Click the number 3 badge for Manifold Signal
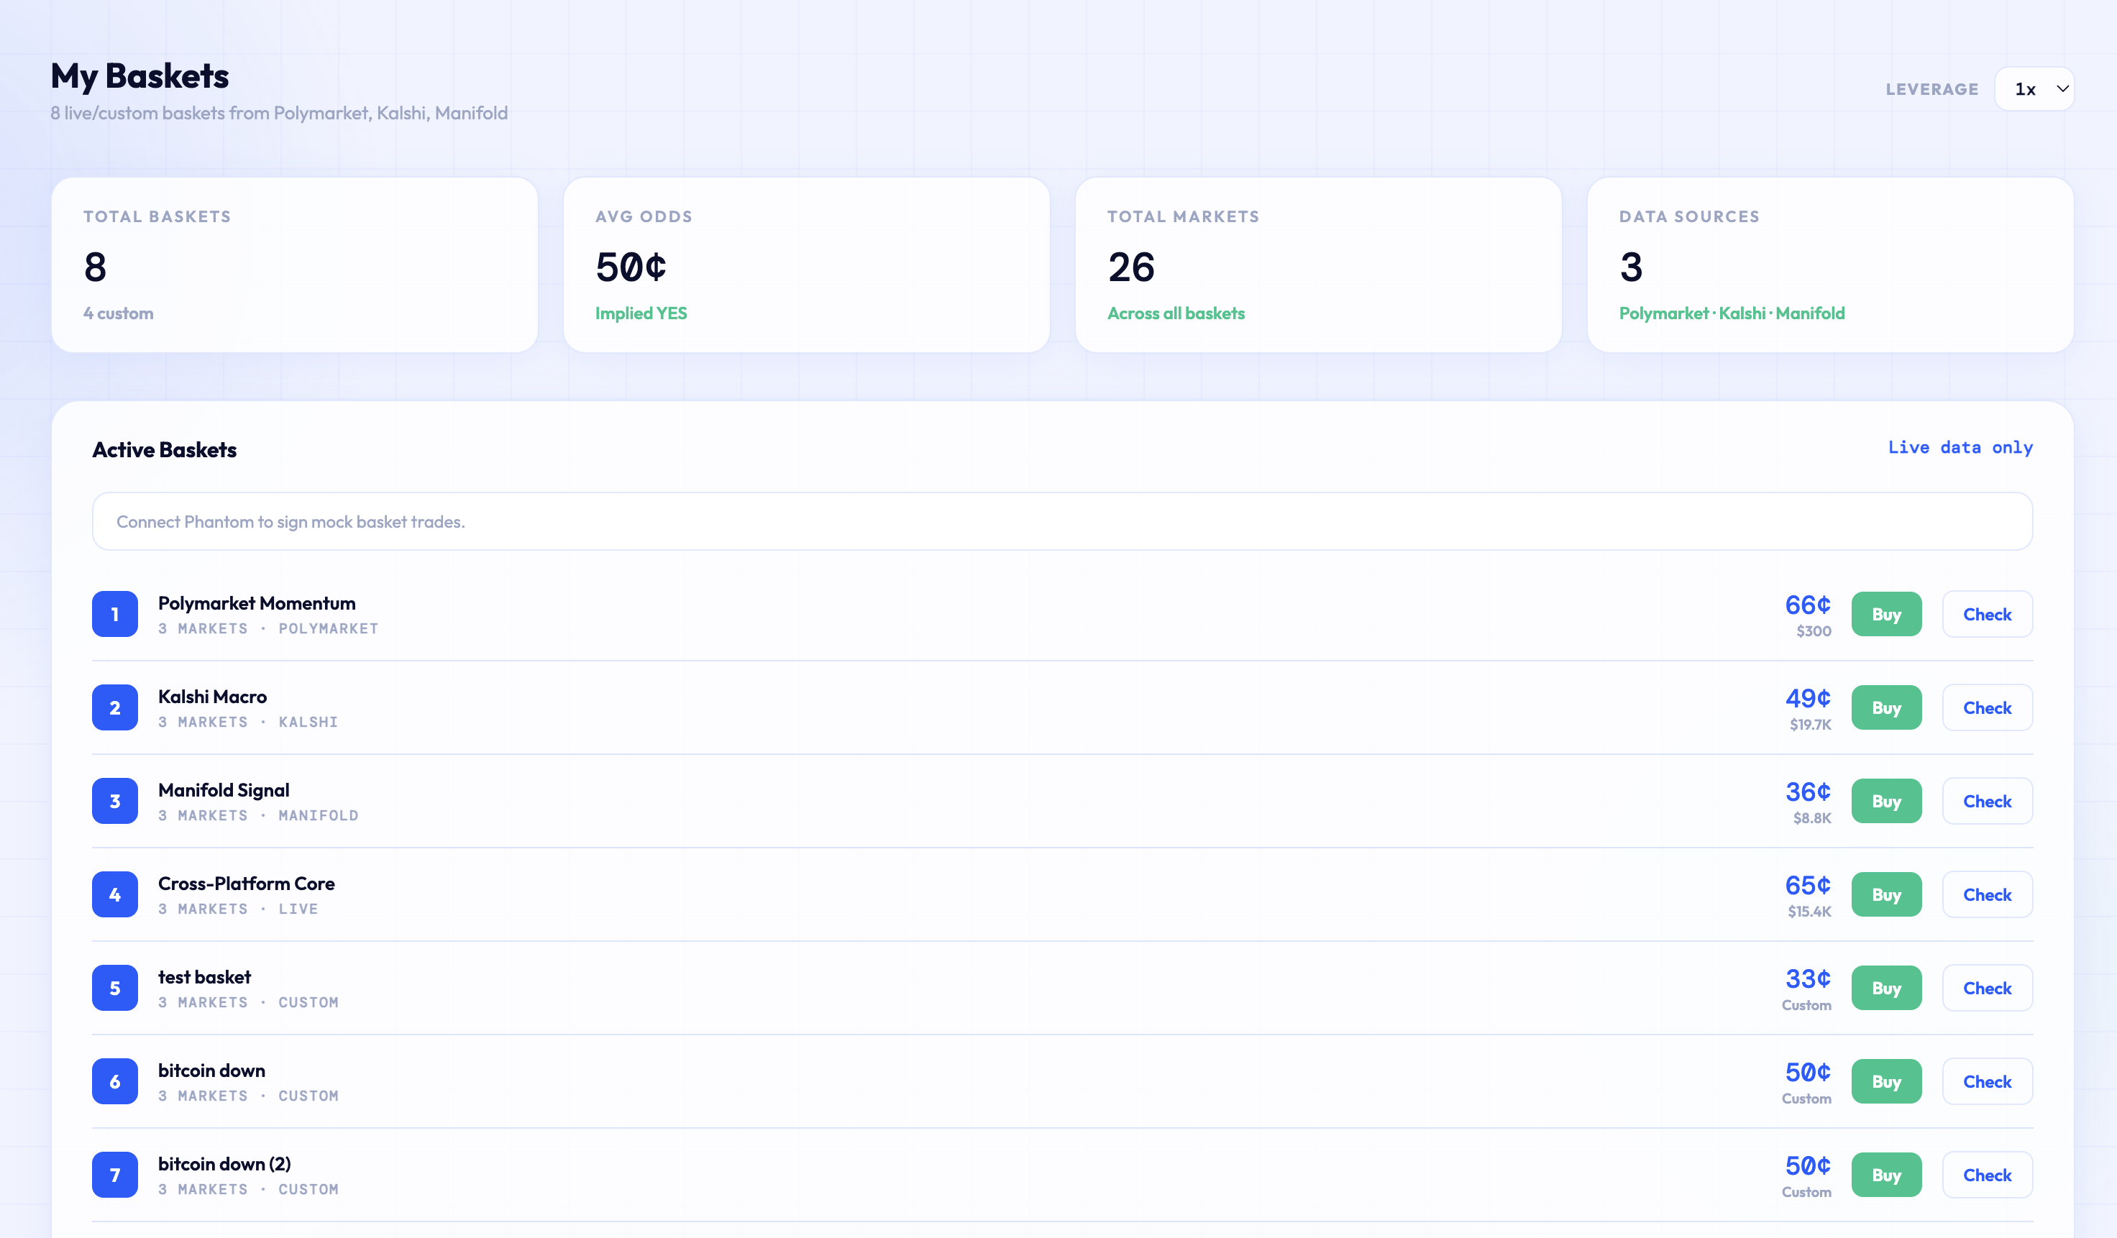This screenshot has height=1238, width=2117. click(115, 802)
